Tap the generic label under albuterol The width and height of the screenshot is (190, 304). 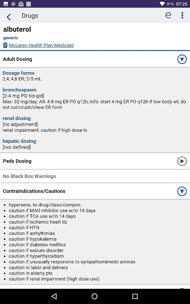[x=11, y=38]
